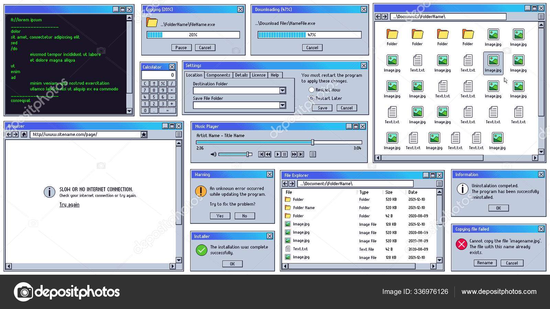The image size is (550, 309).
Task: Open the License tab in Settings
Action: (258, 75)
